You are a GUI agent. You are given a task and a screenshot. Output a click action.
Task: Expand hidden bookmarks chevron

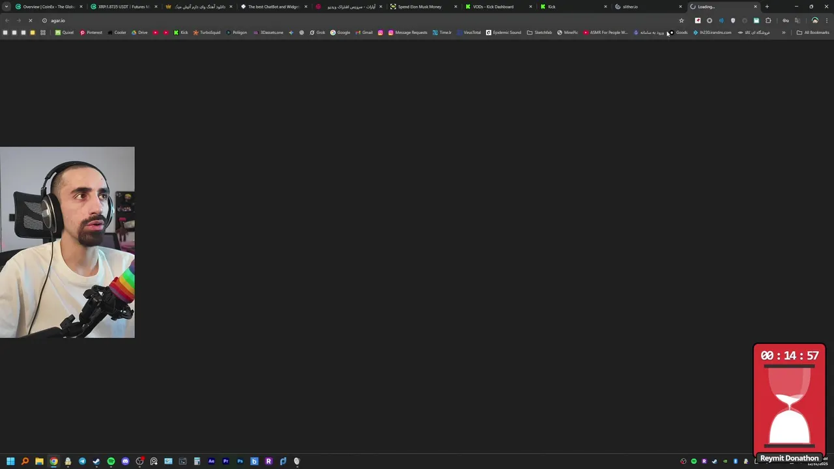pyautogui.click(x=784, y=33)
